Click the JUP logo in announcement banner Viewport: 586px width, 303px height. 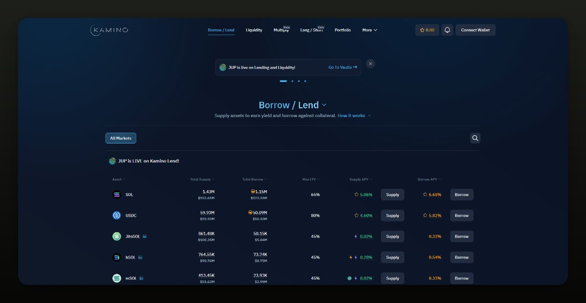[x=223, y=67]
